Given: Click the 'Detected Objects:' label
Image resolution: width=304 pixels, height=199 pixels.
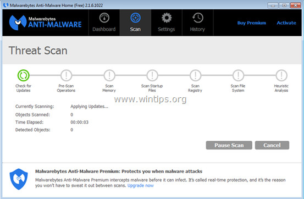Looking at the screenshot, I should point(33,130).
